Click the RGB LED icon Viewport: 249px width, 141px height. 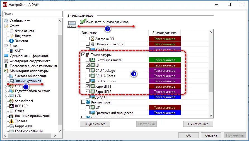(x=11, y=106)
